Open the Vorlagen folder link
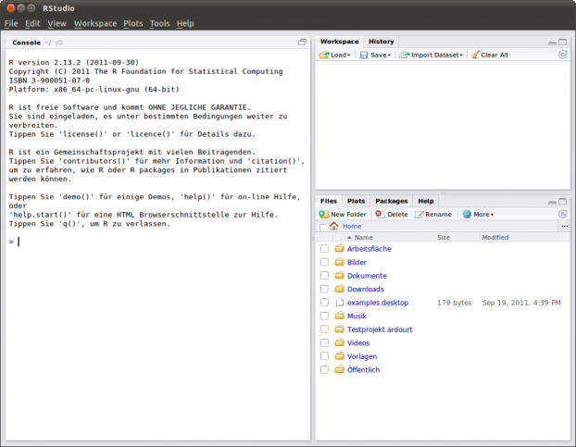 point(362,356)
